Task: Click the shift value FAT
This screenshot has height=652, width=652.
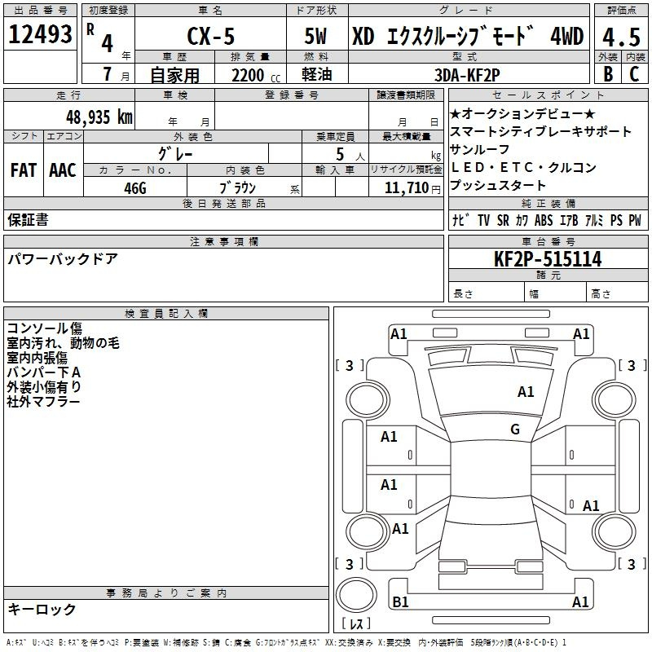Action: coord(24,170)
